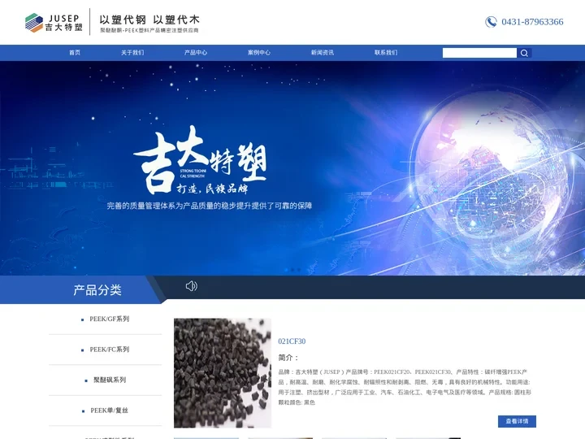
Task: Open the 关于我们 menu item
Action: pyautogui.click(x=132, y=53)
